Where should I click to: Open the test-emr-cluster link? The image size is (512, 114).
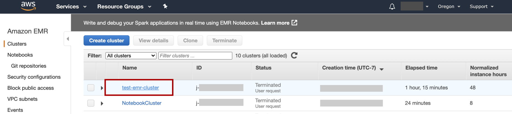[x=140, y=88]
